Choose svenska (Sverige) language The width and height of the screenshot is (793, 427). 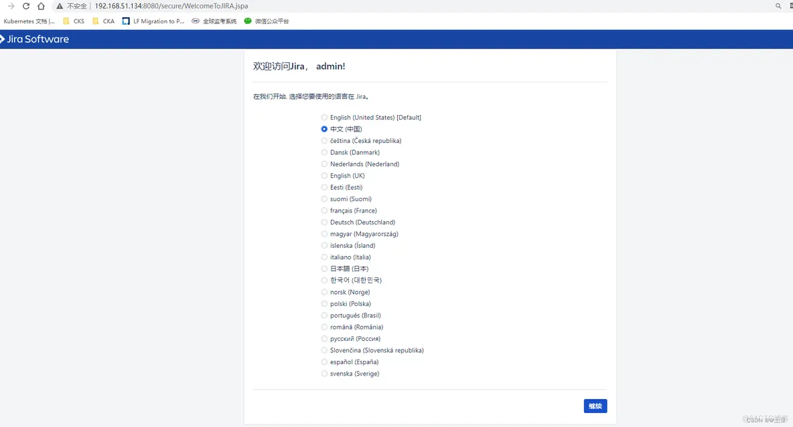(324, 374)
